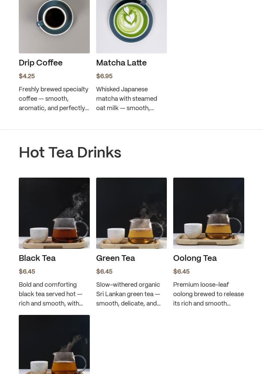
Task: Click the $6.45 price under Green Tea
Action: click(x=104, y=272)
